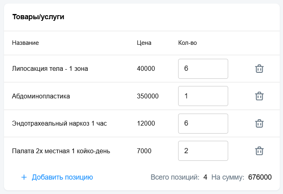
Task: Focus quantity field for Липосакция тела
Action: click(x=203, y=69)
